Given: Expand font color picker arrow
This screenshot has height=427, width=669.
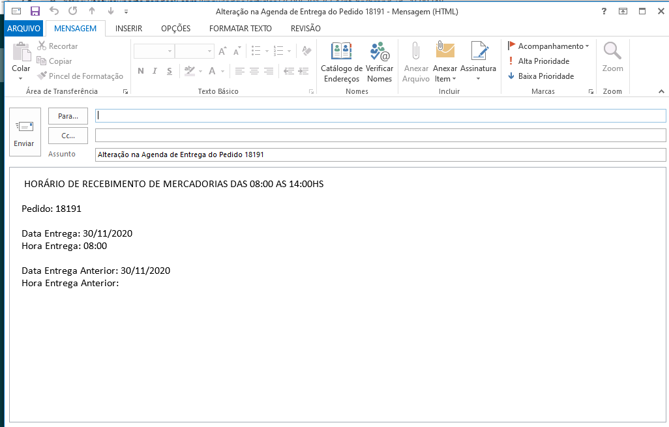Looking at the screenshot, I should point(223,71).
